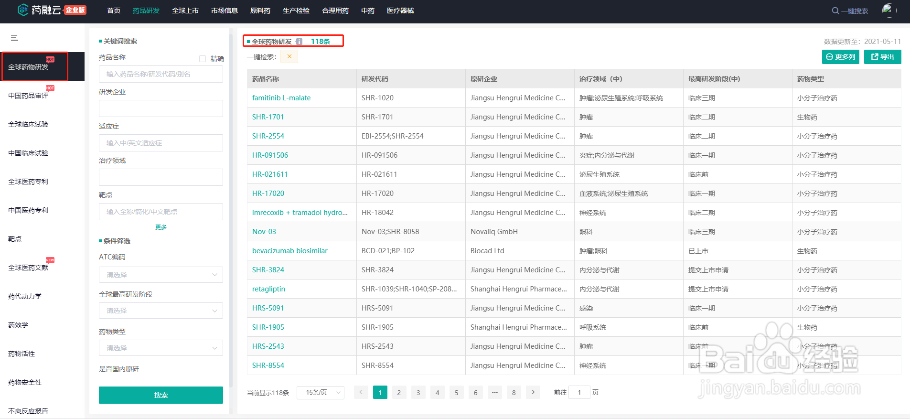Click the 研发企业 input field
Viewport: 910px width, 419px height.
(x=161, y=108)
